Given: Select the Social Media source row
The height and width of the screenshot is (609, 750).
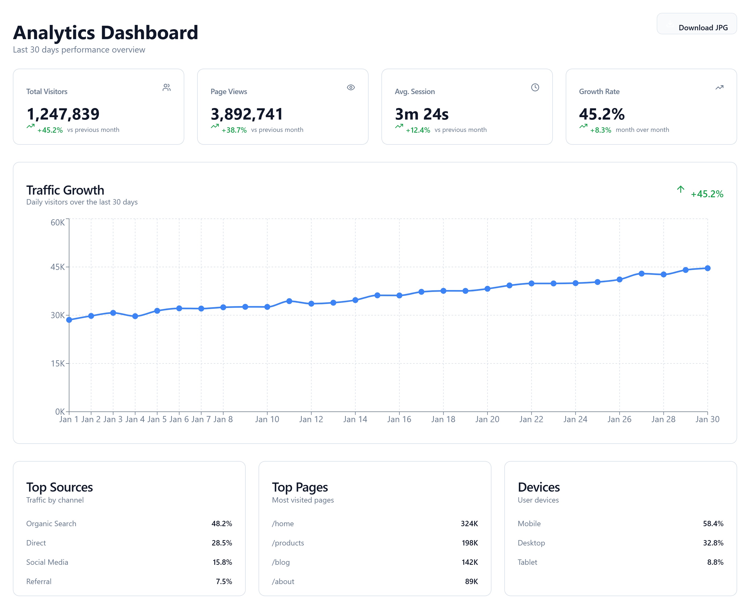Looking at the screenshot, I should pyautogui.click(x=47, y=562).
